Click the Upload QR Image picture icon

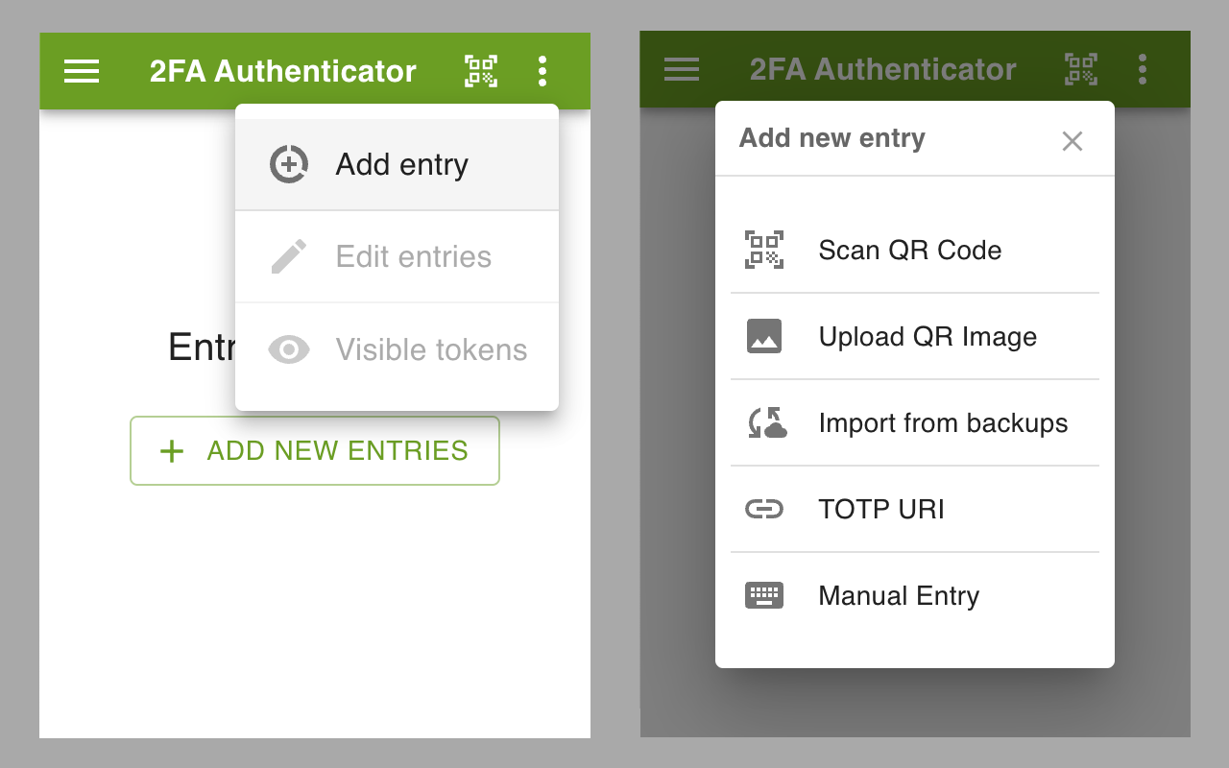[x=764, y=337]
